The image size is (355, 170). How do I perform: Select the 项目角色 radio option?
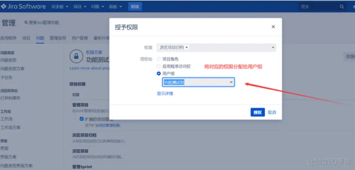(x=158, y=59)
